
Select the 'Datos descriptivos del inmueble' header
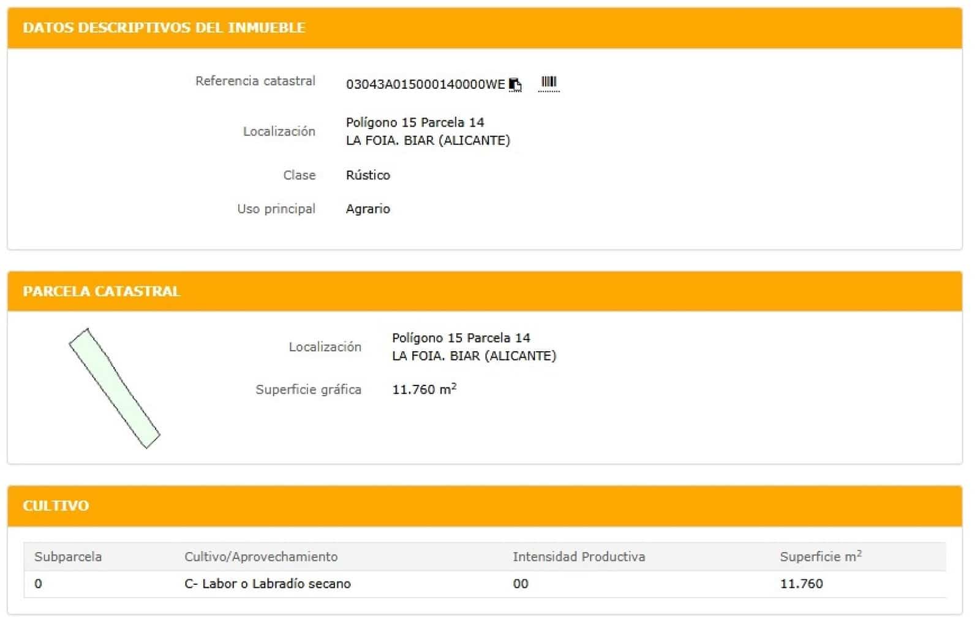coord(164,28)
